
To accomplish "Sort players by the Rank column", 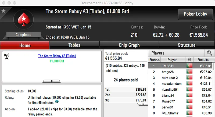I will click(x=155, y=60).
